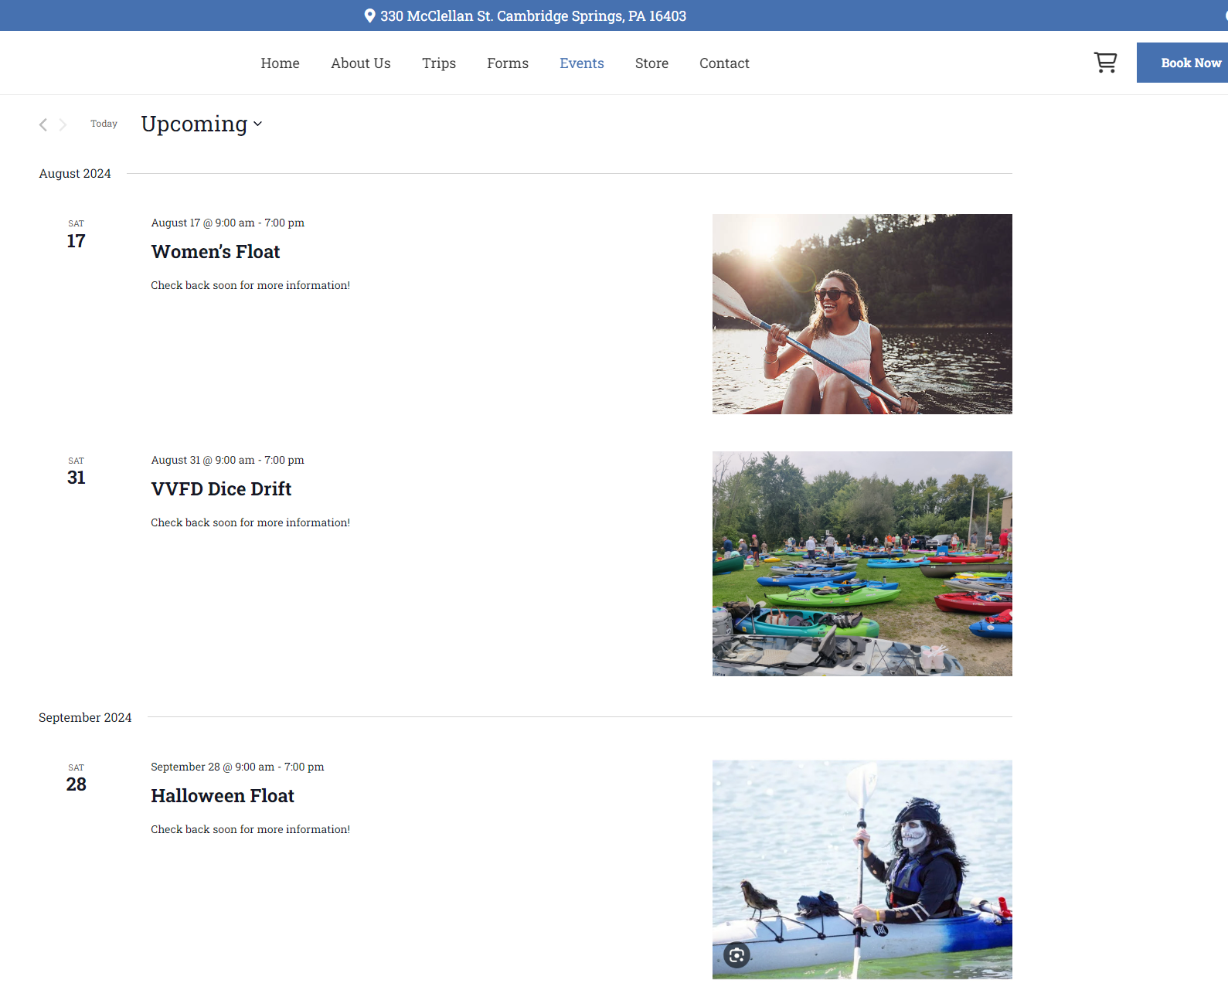Expand the Upcoming dropdown arrow

pos(258,124)
